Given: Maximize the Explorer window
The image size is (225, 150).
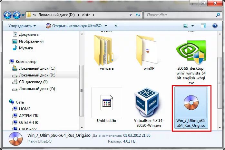Looking at the screenshot, I should tap(203, 3).
